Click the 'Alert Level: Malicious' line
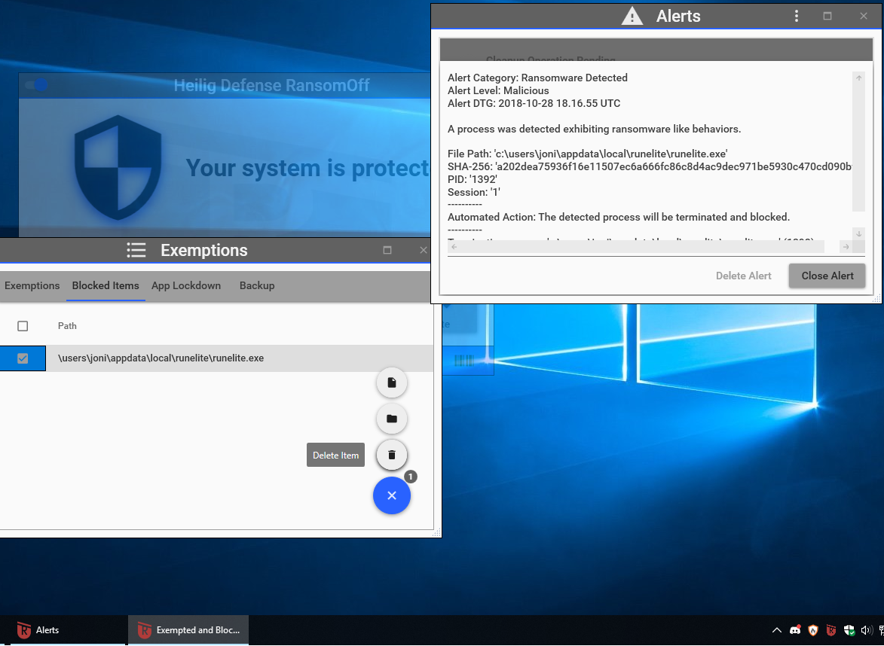 coord(498,90)
